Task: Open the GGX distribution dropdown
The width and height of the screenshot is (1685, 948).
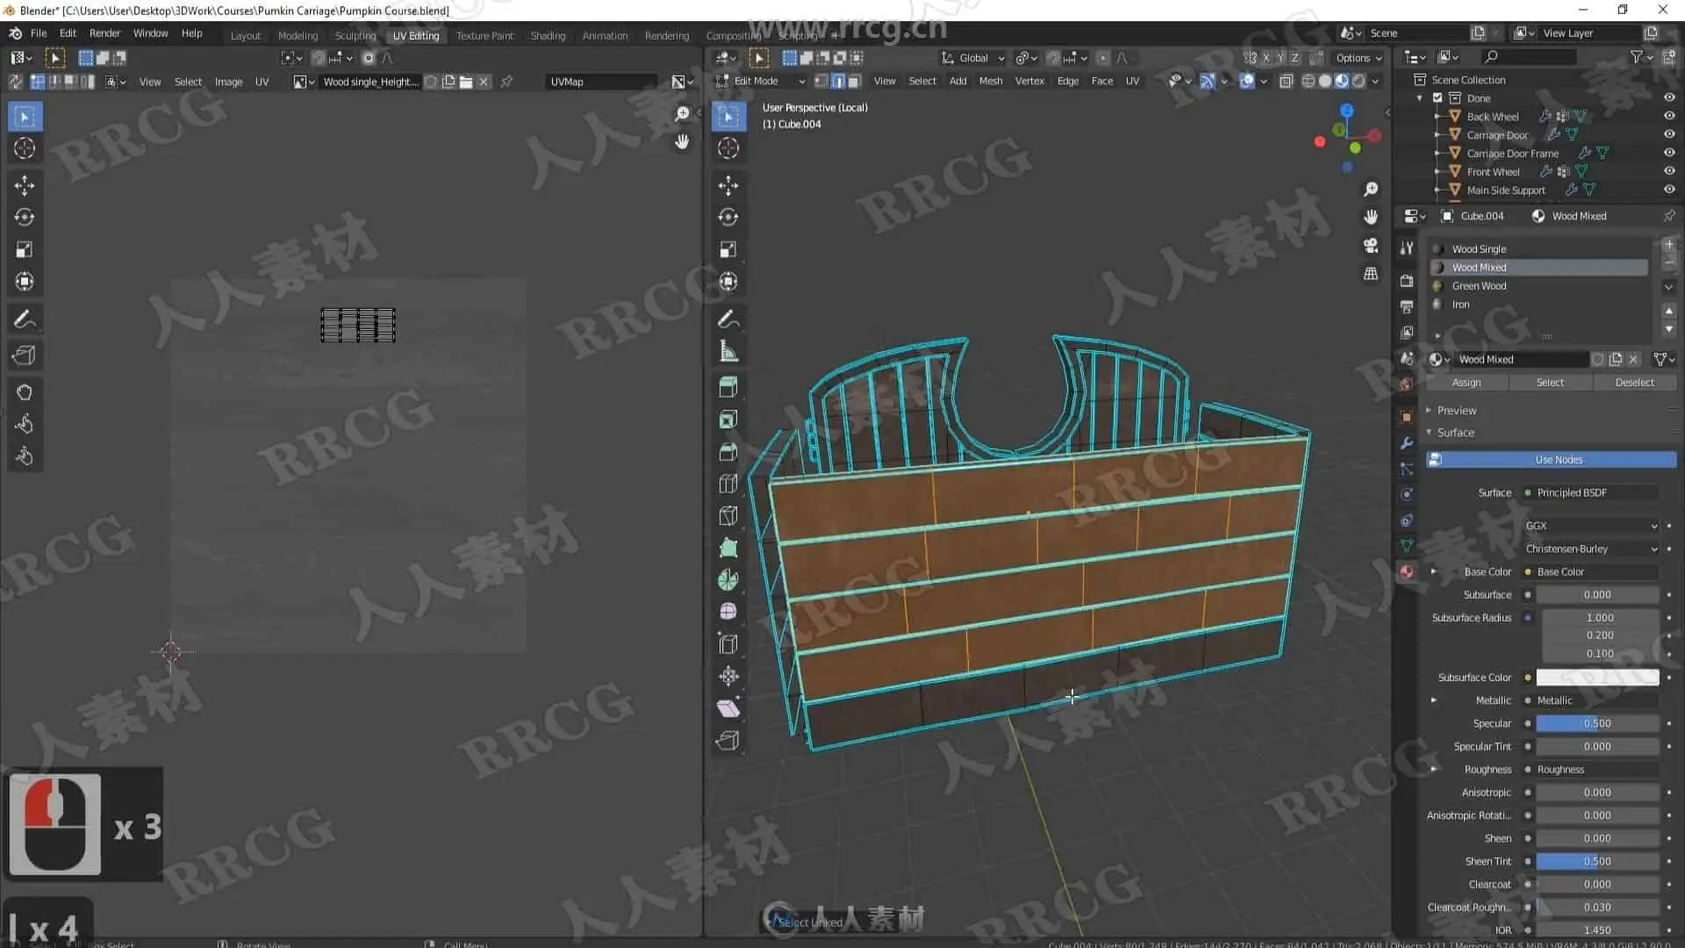Action: coord(1590,526)
